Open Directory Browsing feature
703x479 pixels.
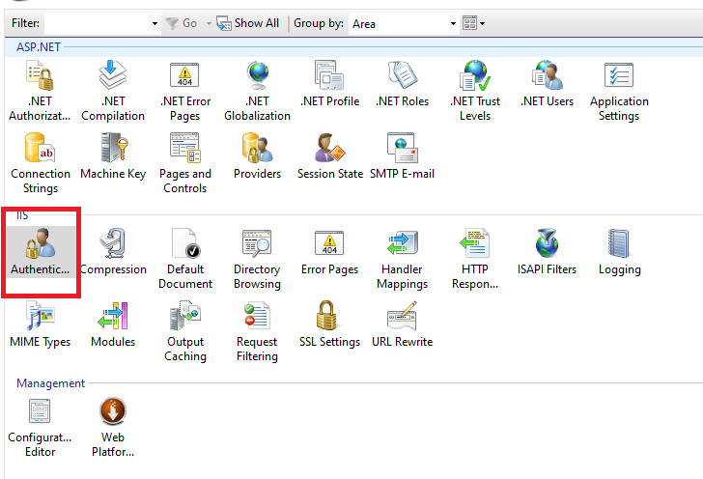pyautogui.click(x=257, y=259)
